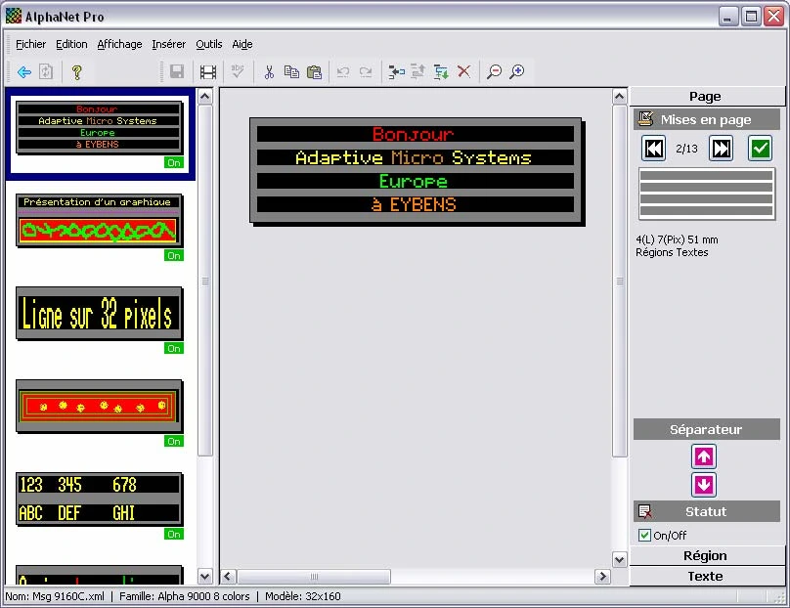Click the film strip animation icon

coord(208,72)
